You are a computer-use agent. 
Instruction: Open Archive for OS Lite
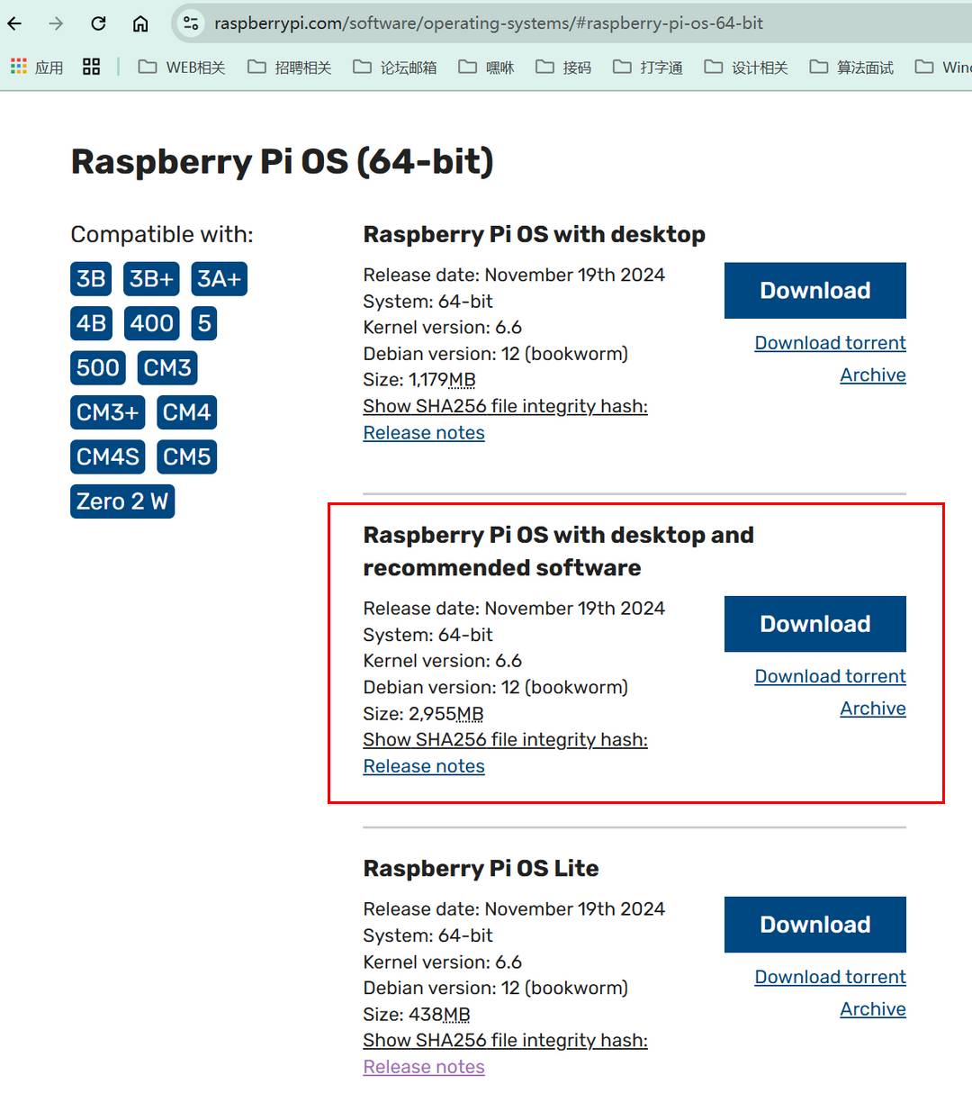point(873,1009)
